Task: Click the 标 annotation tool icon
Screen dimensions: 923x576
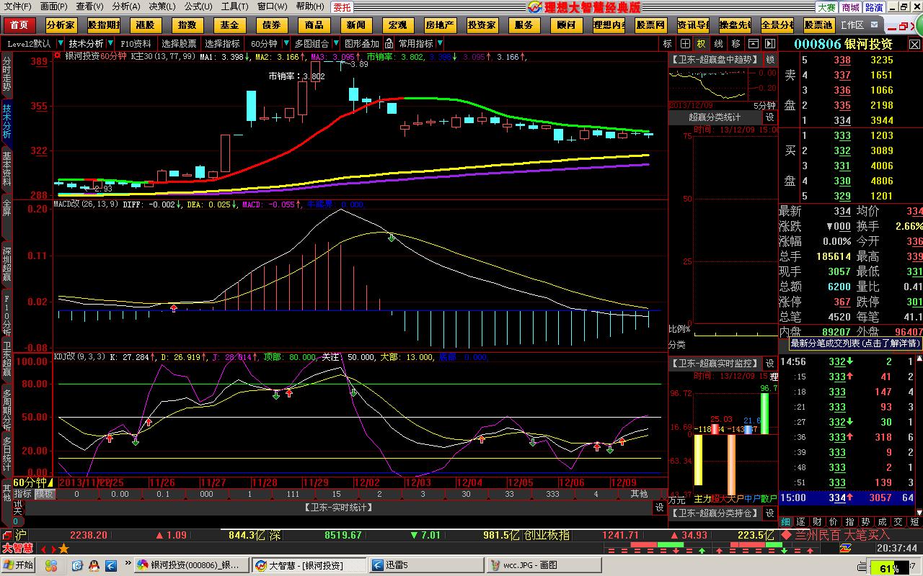Action: [668, 43]
